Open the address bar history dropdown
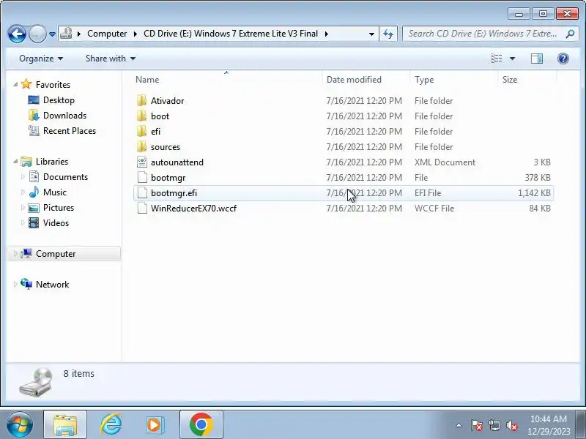 click(x=371, y=34)
